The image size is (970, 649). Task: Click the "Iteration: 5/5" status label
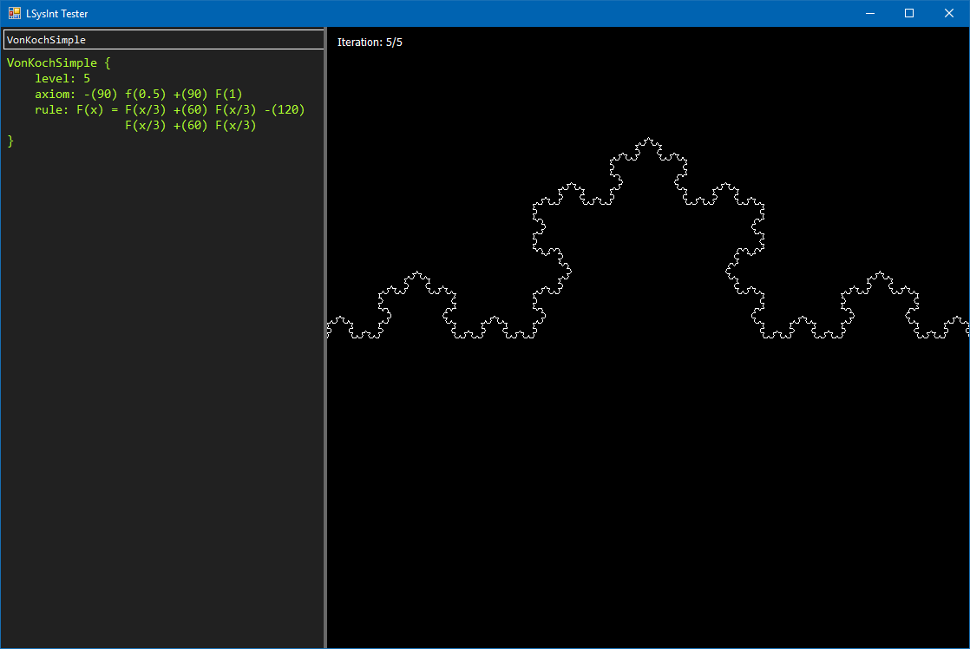(370, 42)
